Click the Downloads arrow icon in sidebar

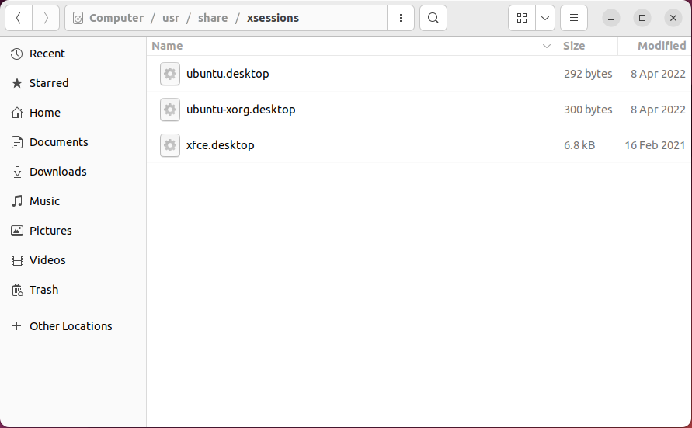[x=17, y=172]
